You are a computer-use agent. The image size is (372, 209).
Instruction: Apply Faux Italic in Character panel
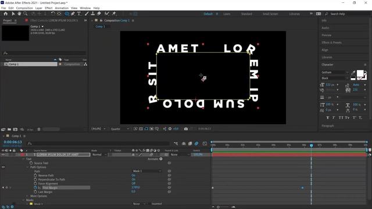(x=334, y=117)
